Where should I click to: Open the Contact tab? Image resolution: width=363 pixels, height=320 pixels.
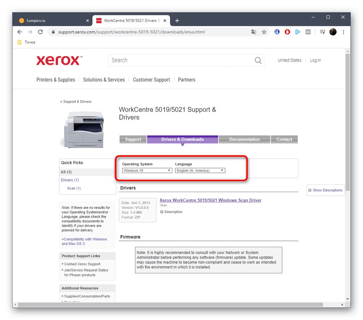click(x=284, y=139)
